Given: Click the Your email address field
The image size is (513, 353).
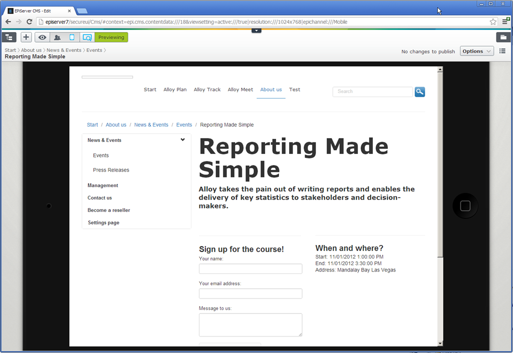Looking at the screenshot, I should [x=250, y=293].
